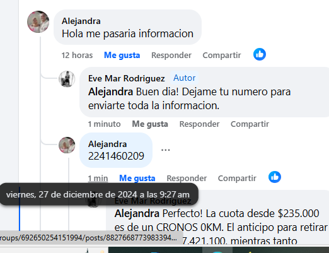329x253 pixels.
Task: Open Alejandra's avatar beside the 2241460209 reply
Action: pyautogui.click(x=67, y=145)
